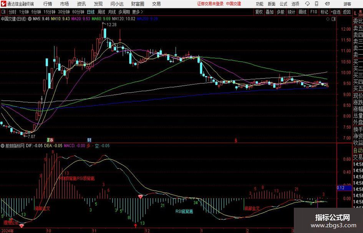Click the 返回 back button
The width and height of the screenshot is (363, 233).
(346, 12)
